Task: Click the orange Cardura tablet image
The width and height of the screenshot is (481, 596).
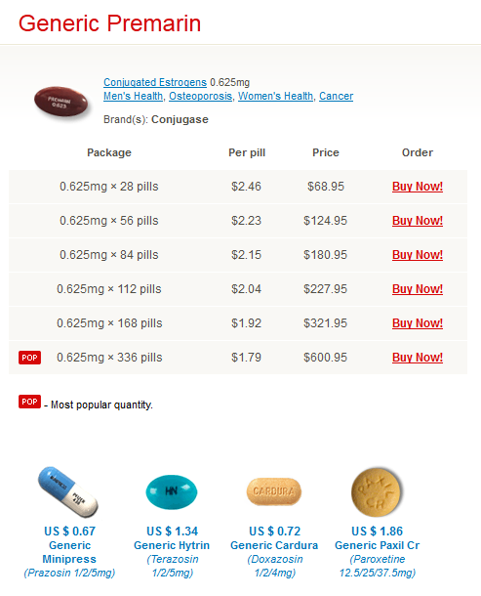Action: pos(274,491)
